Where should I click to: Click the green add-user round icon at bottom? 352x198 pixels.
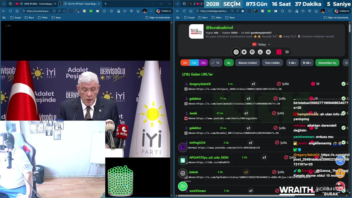pos(183,186)
